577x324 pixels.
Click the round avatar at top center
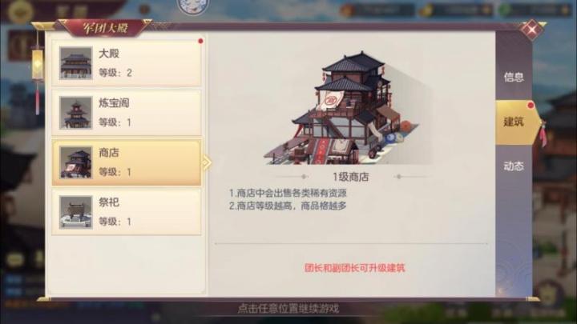[x=193, y=6]
